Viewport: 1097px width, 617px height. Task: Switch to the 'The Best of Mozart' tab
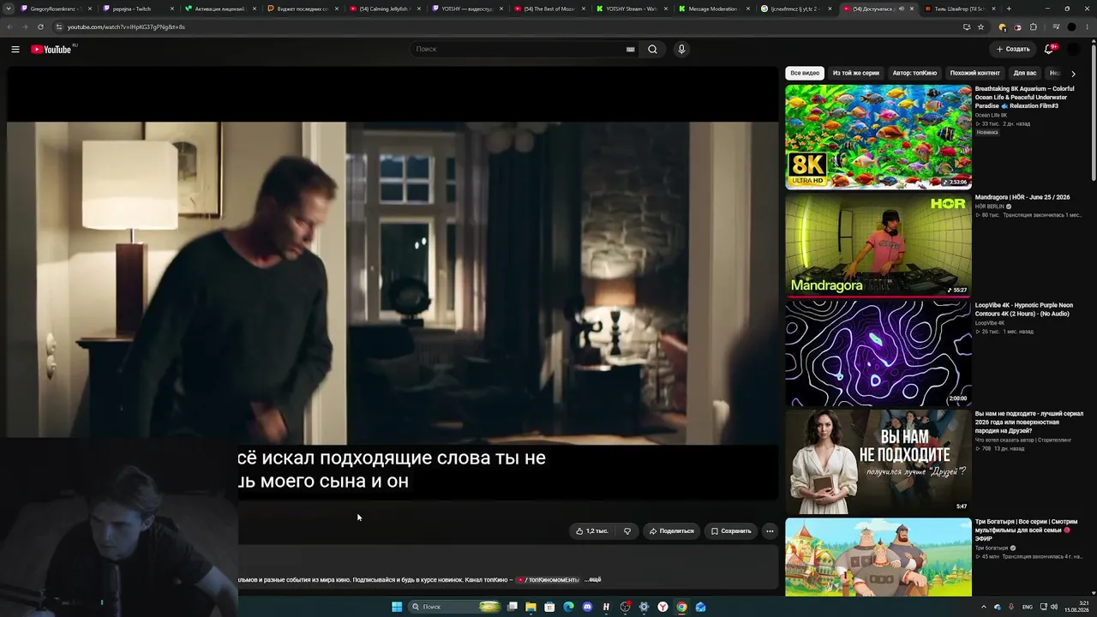549,9
